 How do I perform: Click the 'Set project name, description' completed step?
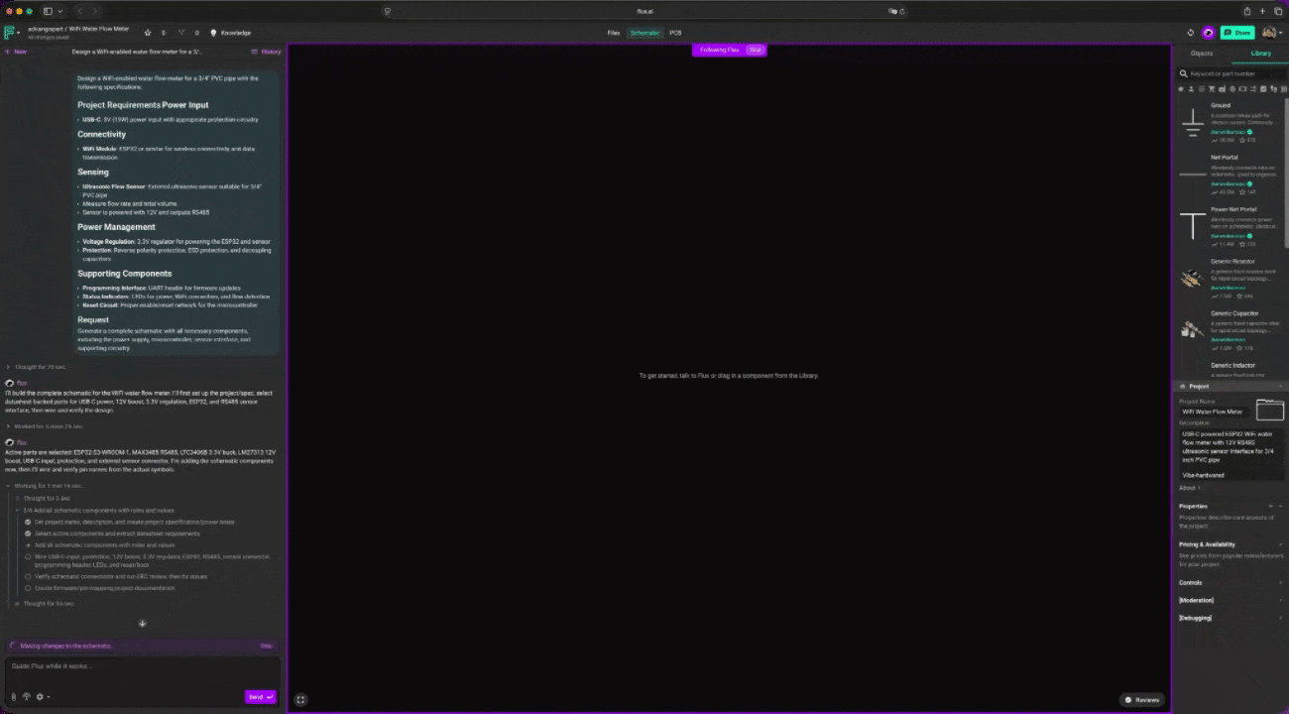click(x=129, y=522)
